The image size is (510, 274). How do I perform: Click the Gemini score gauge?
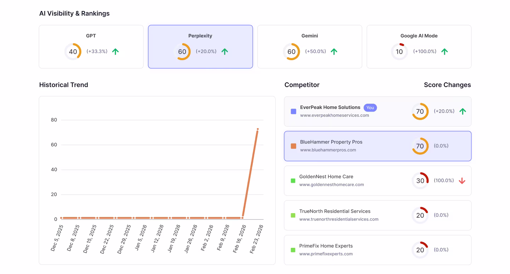(291, 51)
